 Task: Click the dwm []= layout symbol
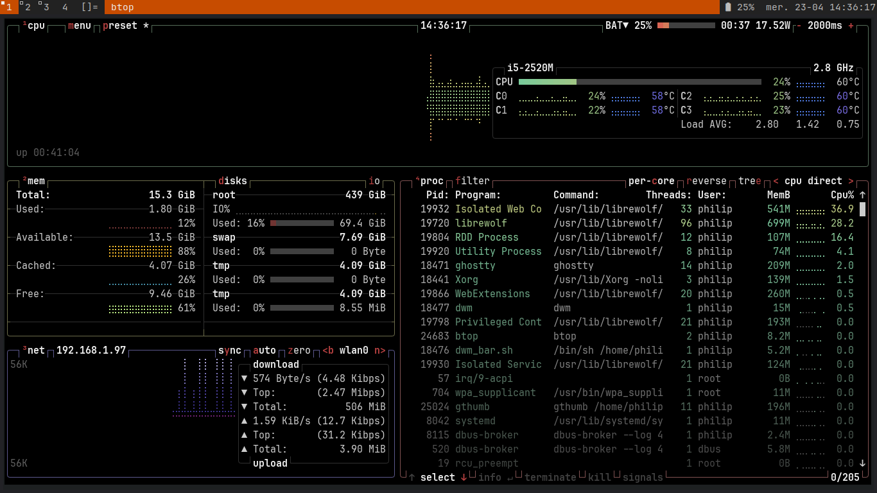click(x=90, y=7)
